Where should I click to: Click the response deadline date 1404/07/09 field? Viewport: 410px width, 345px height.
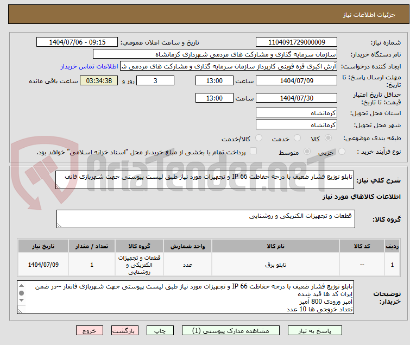click(x=297, y=80)
